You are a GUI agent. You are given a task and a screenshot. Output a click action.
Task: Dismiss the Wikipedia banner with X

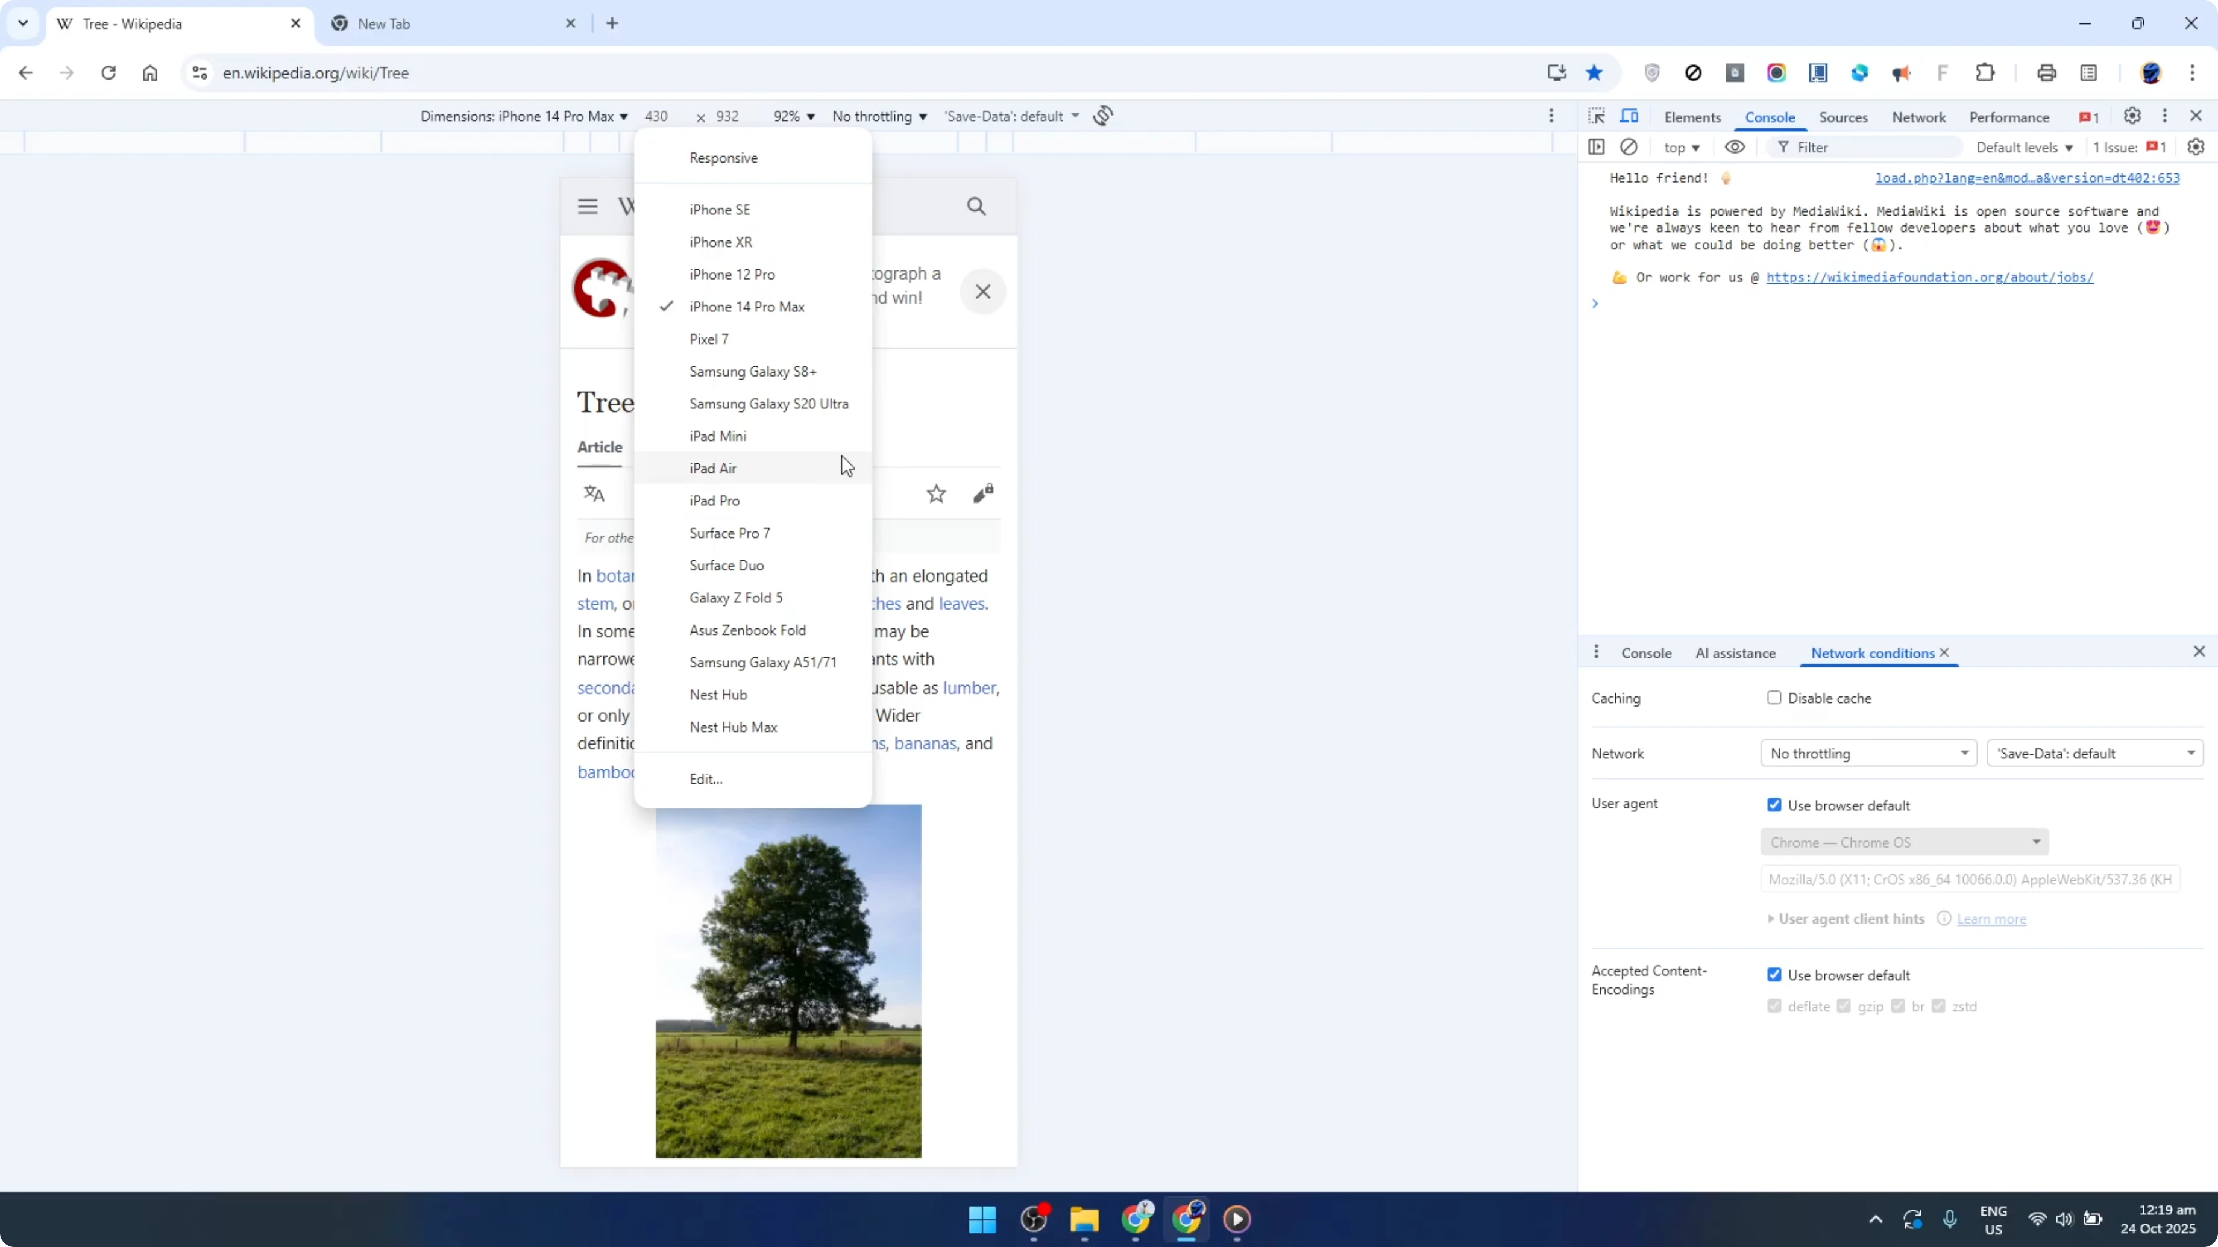click(x=982, y=292)
